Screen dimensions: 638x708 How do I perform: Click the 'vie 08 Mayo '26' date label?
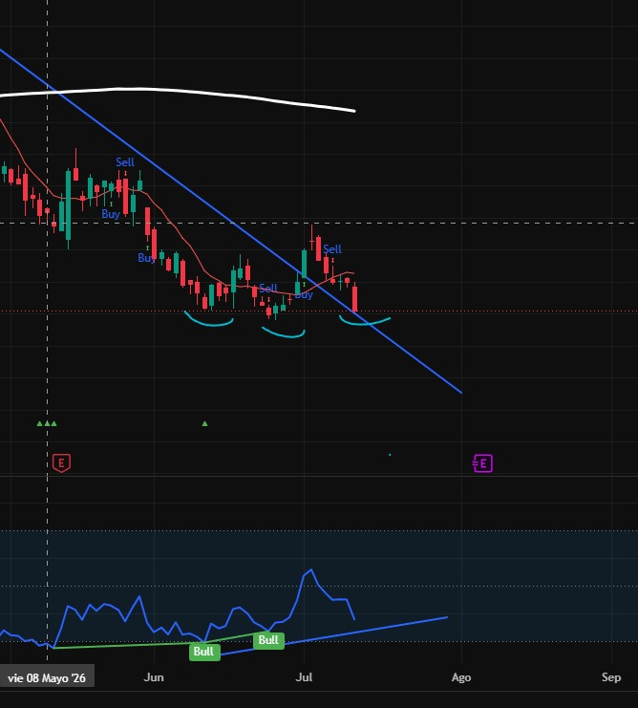tap(47, 678)
